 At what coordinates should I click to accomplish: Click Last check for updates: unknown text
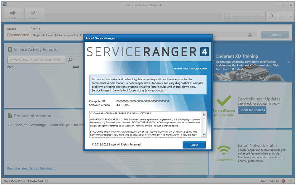(259, 103)
